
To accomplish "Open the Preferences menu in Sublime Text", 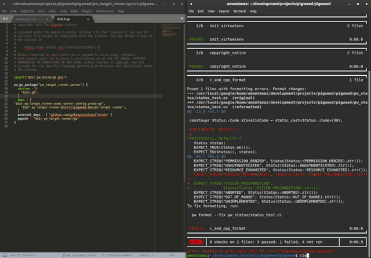I will (104, 11).
